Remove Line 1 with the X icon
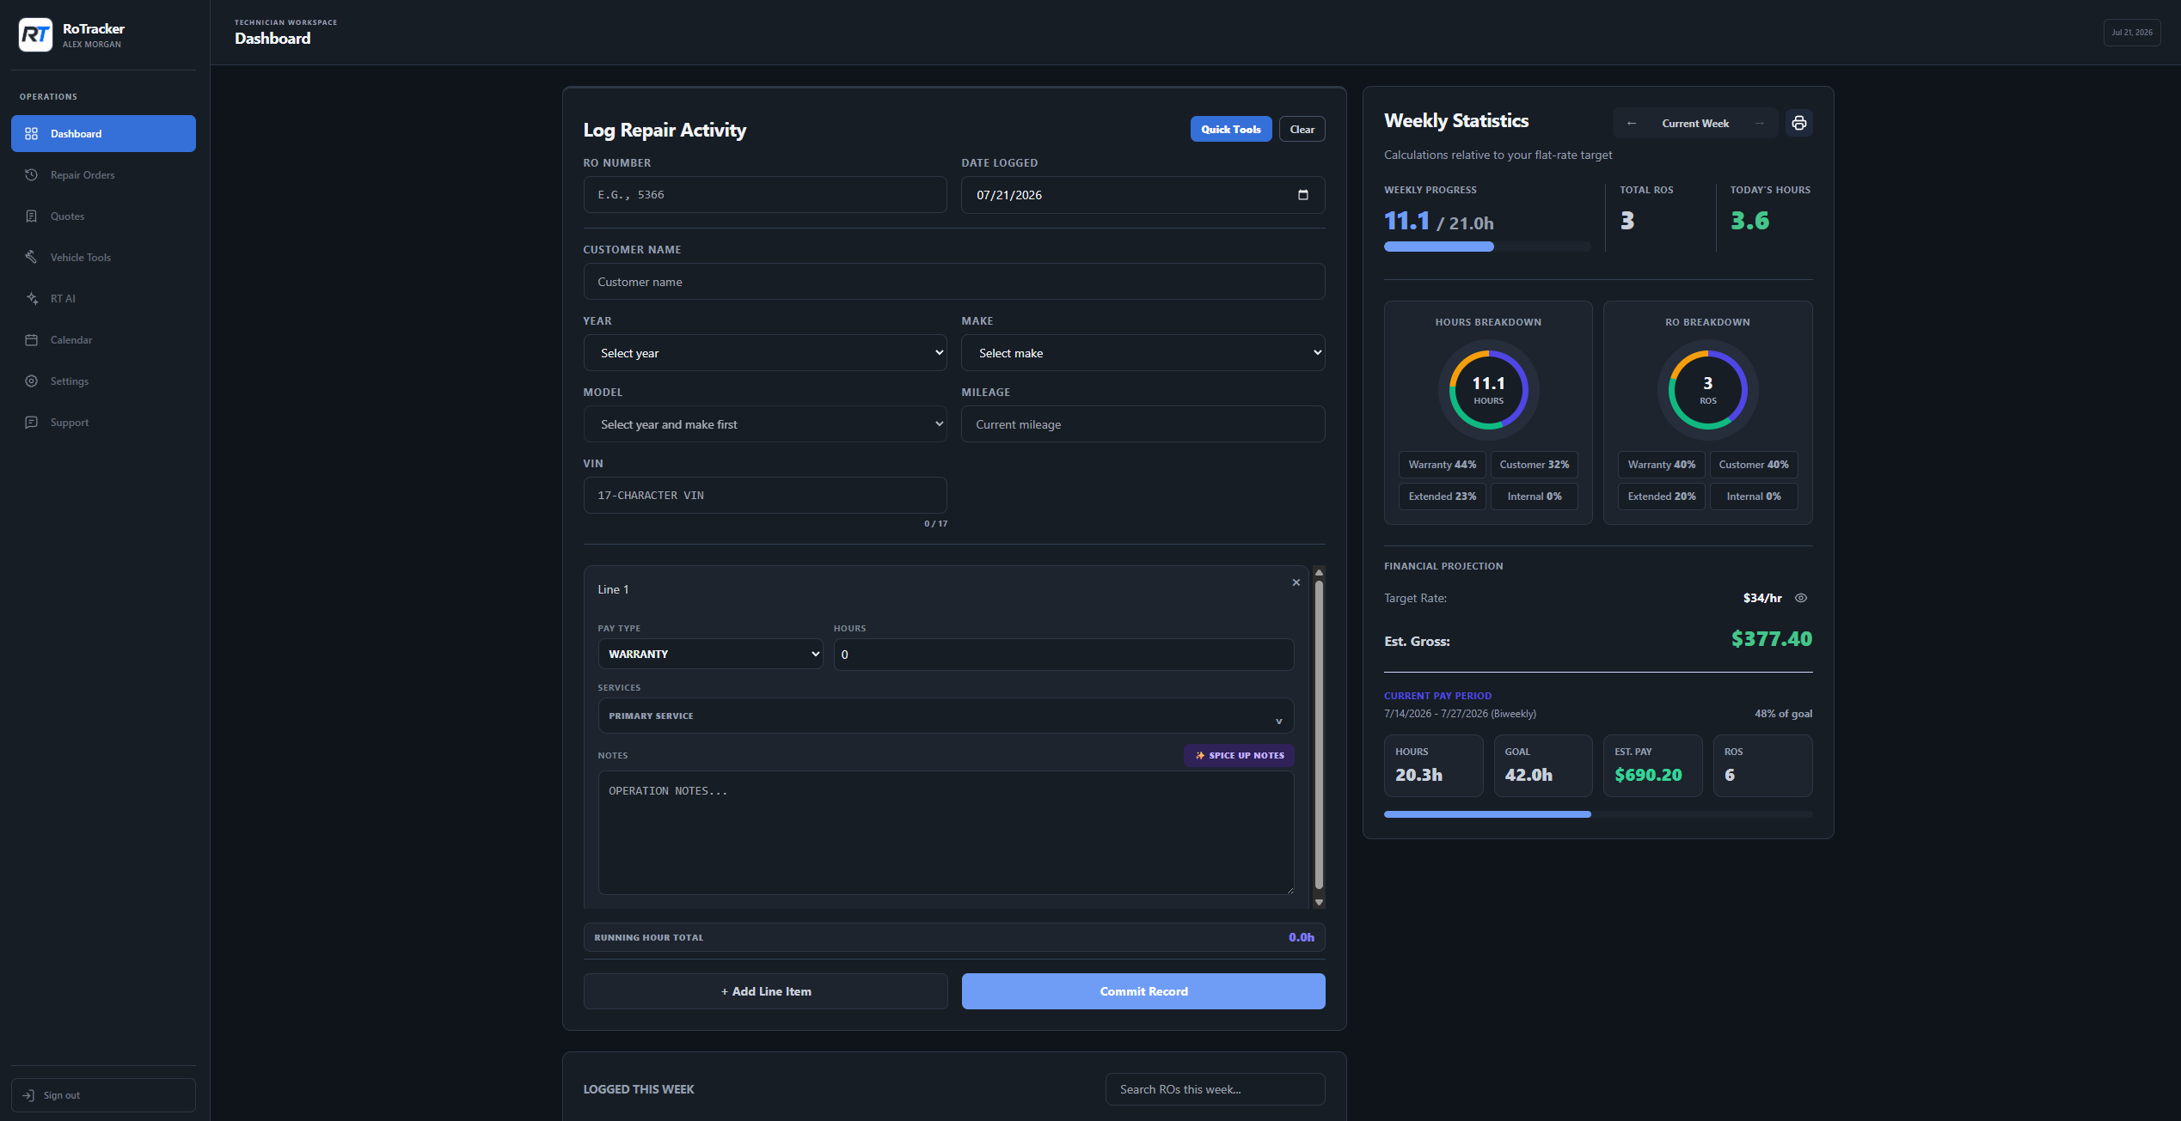 (x=1296, y=582)
